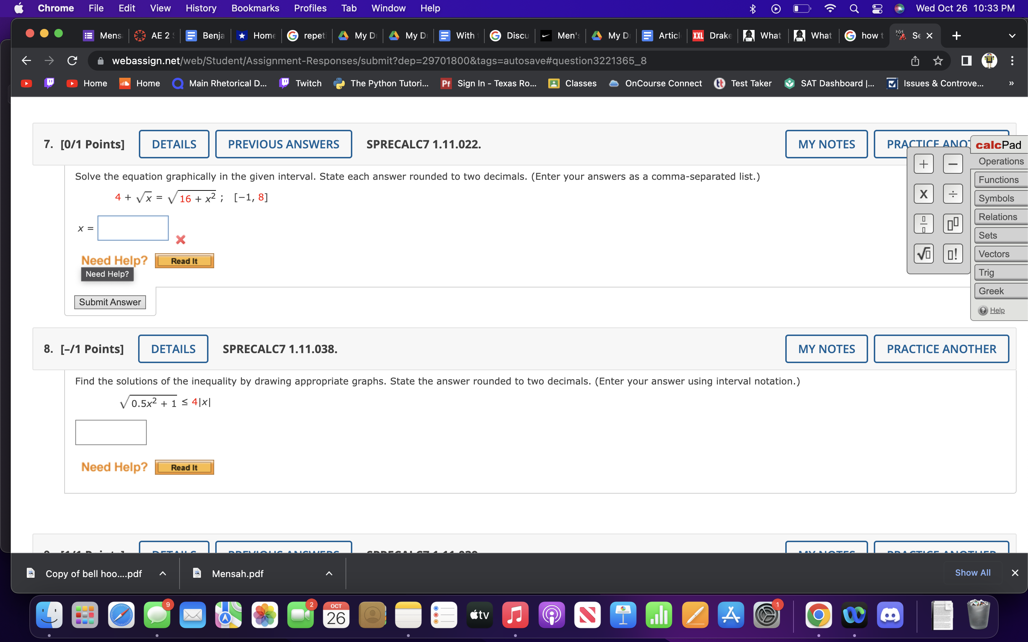
Task: Click the division operator on calcPad
Action: pyautogui.click(x=953, y=194)
